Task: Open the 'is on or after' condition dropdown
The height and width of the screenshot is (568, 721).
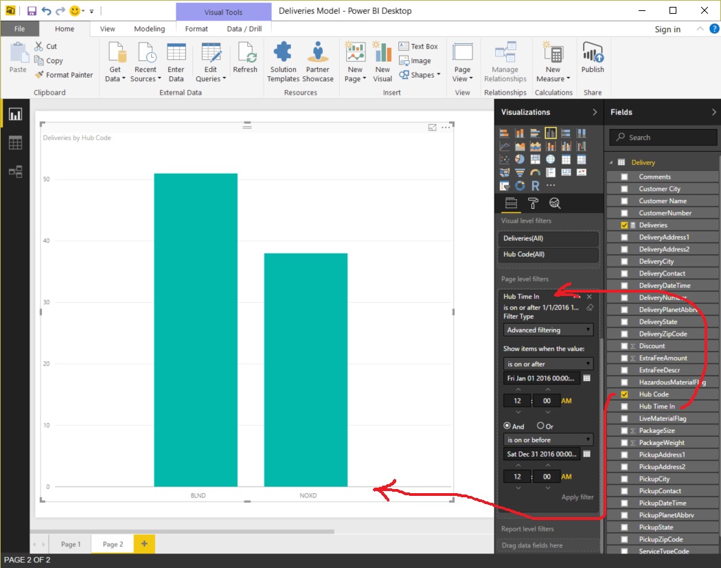Action: (548, 364)
